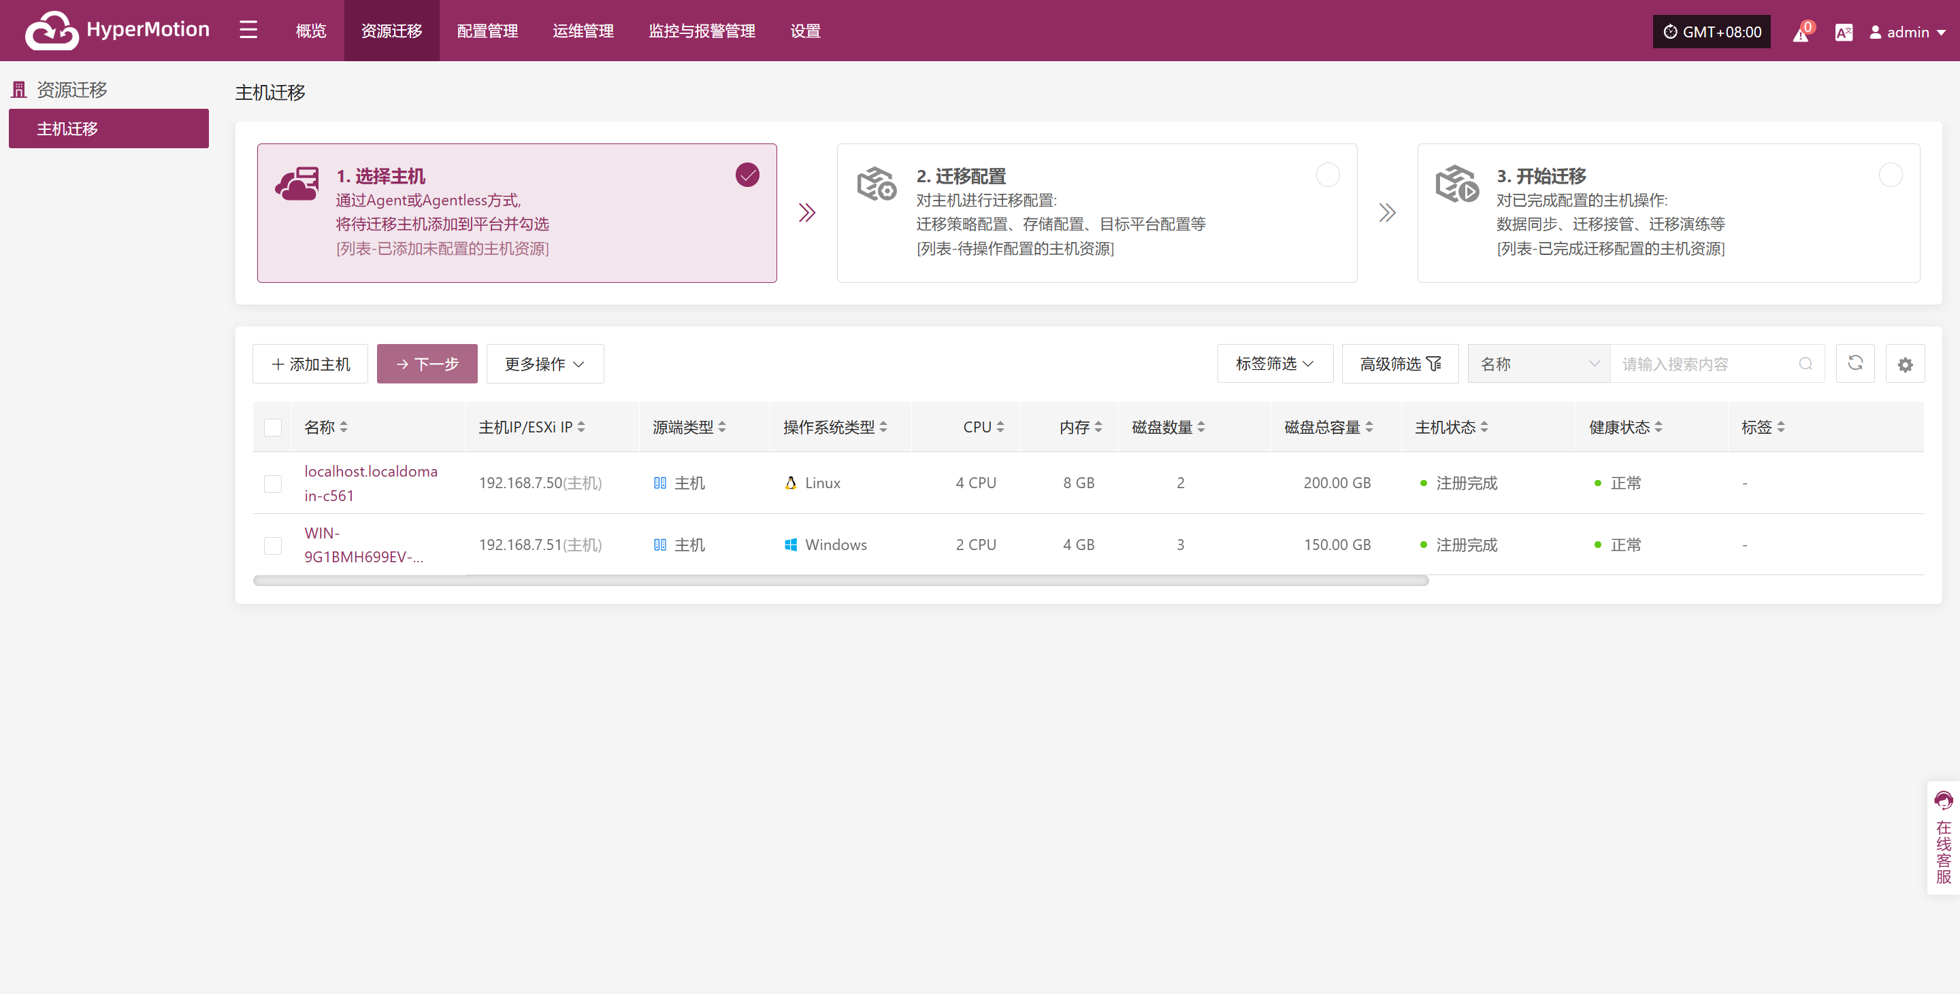Open the online customer service widget
Image resolution: width=1960 pixels, height=994 pixels.
pos(1944,838)
